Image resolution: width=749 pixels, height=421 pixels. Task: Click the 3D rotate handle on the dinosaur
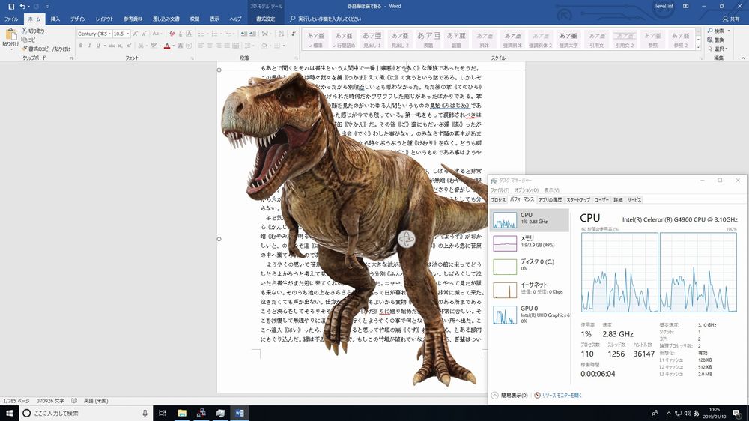(x=406, y=239)
